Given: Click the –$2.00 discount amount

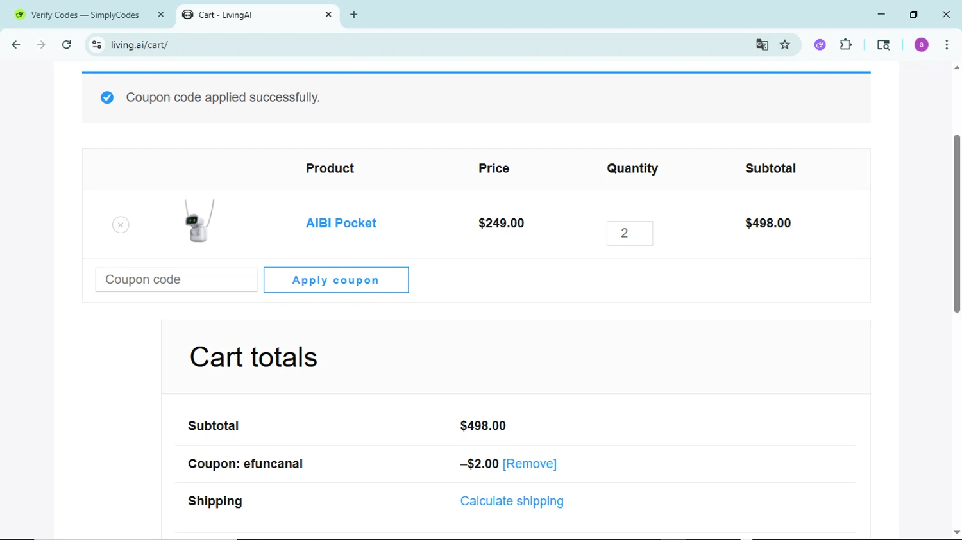Looking at the screenshot, I should click(480, 464).
